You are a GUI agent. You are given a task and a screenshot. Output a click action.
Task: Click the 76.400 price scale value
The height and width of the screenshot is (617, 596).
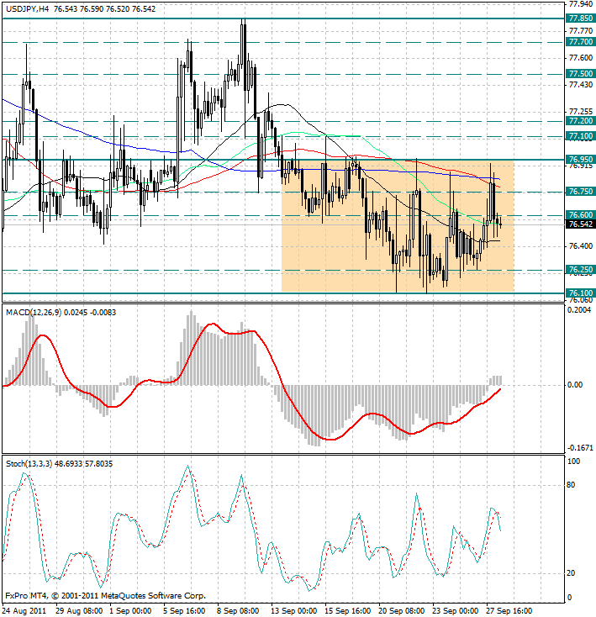581,246
